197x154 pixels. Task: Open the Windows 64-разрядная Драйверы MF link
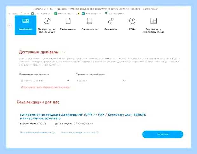pos(83,117)
